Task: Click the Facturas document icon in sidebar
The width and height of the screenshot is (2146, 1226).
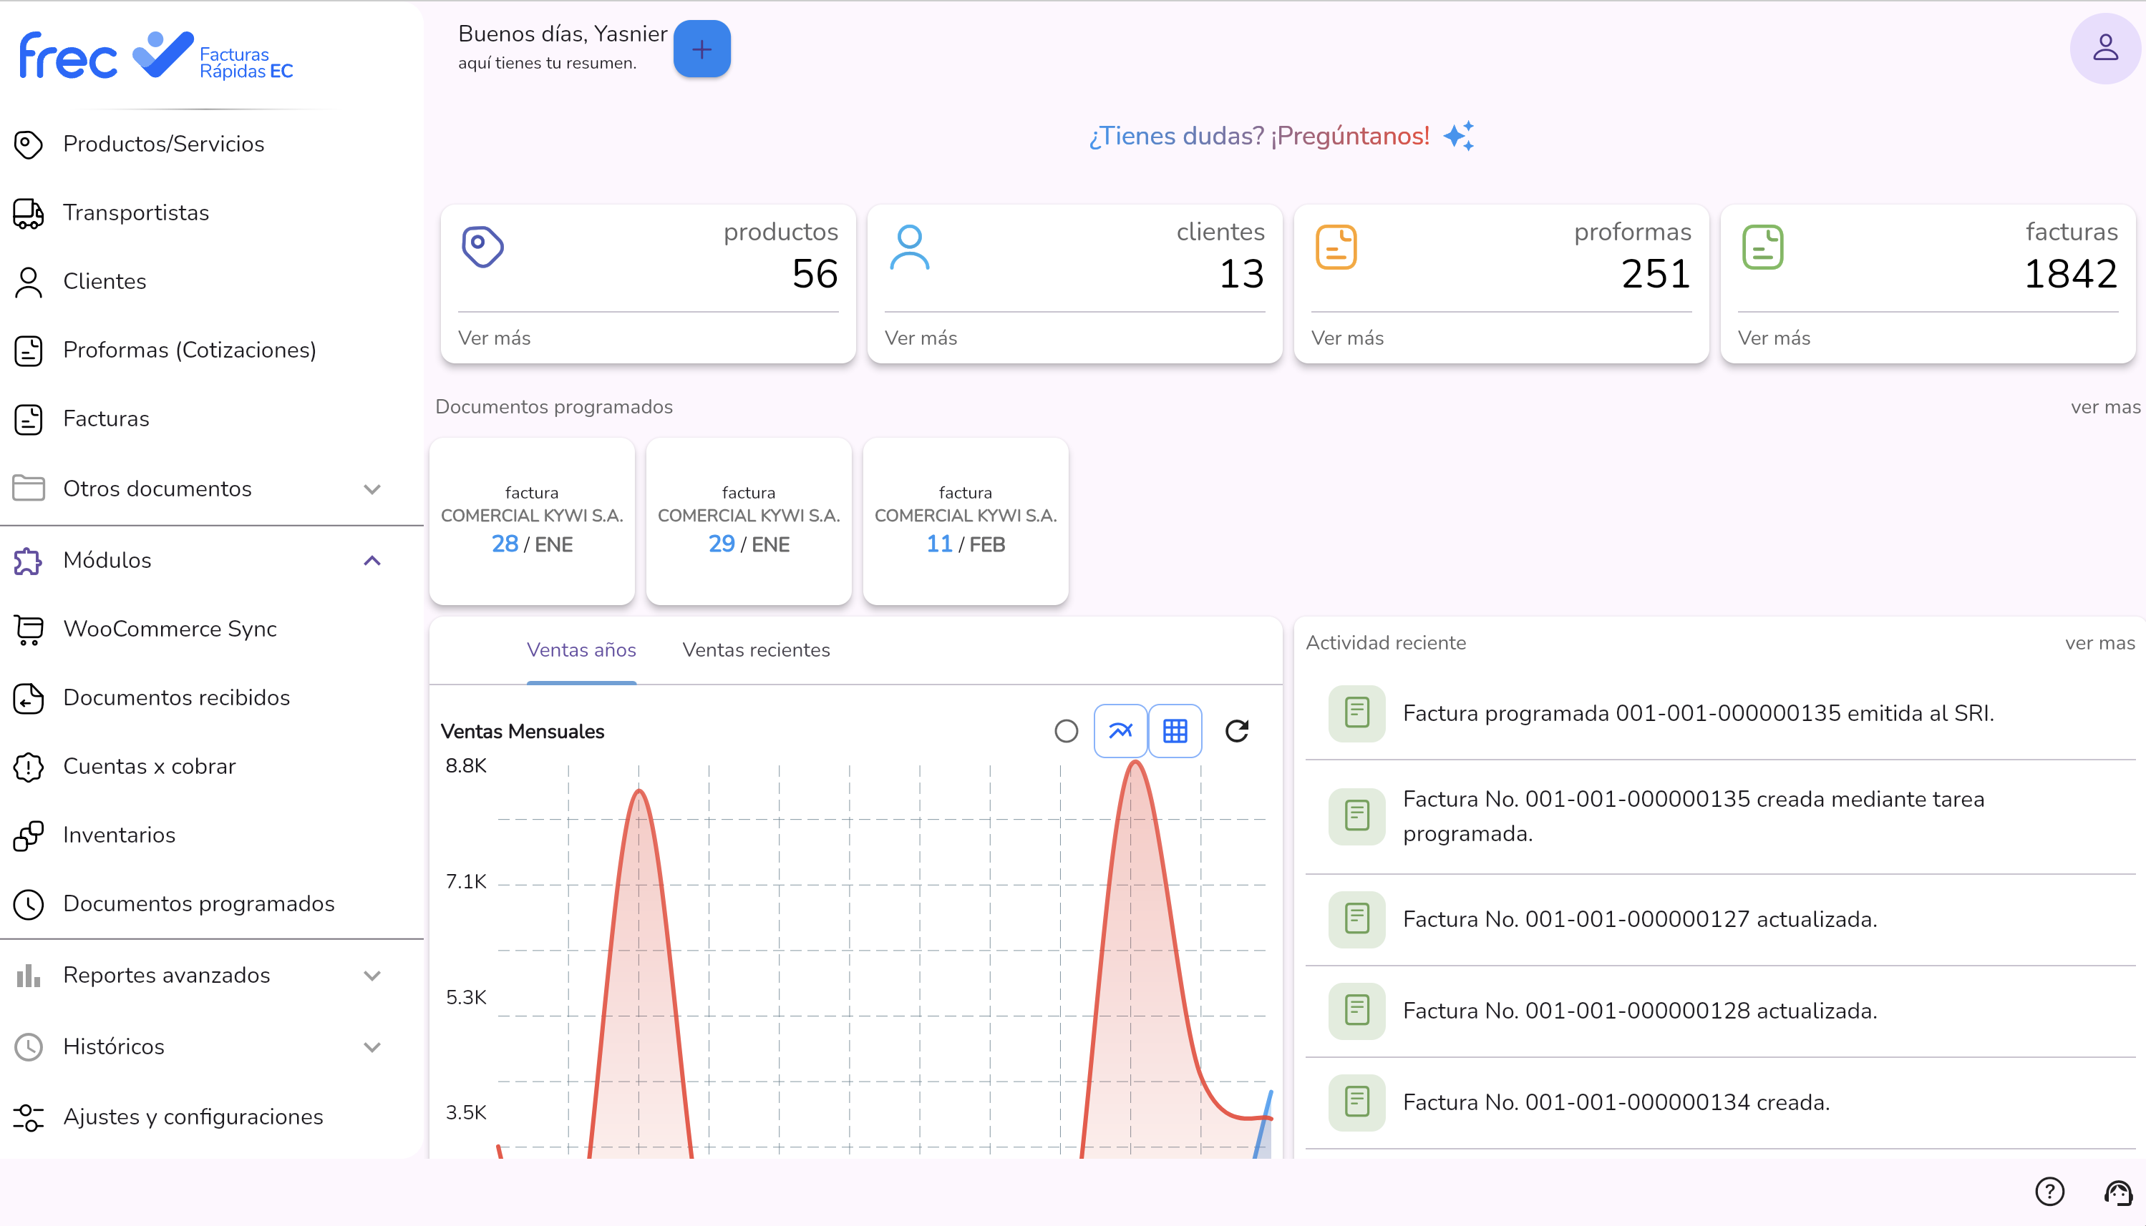Action: [29, 419]
